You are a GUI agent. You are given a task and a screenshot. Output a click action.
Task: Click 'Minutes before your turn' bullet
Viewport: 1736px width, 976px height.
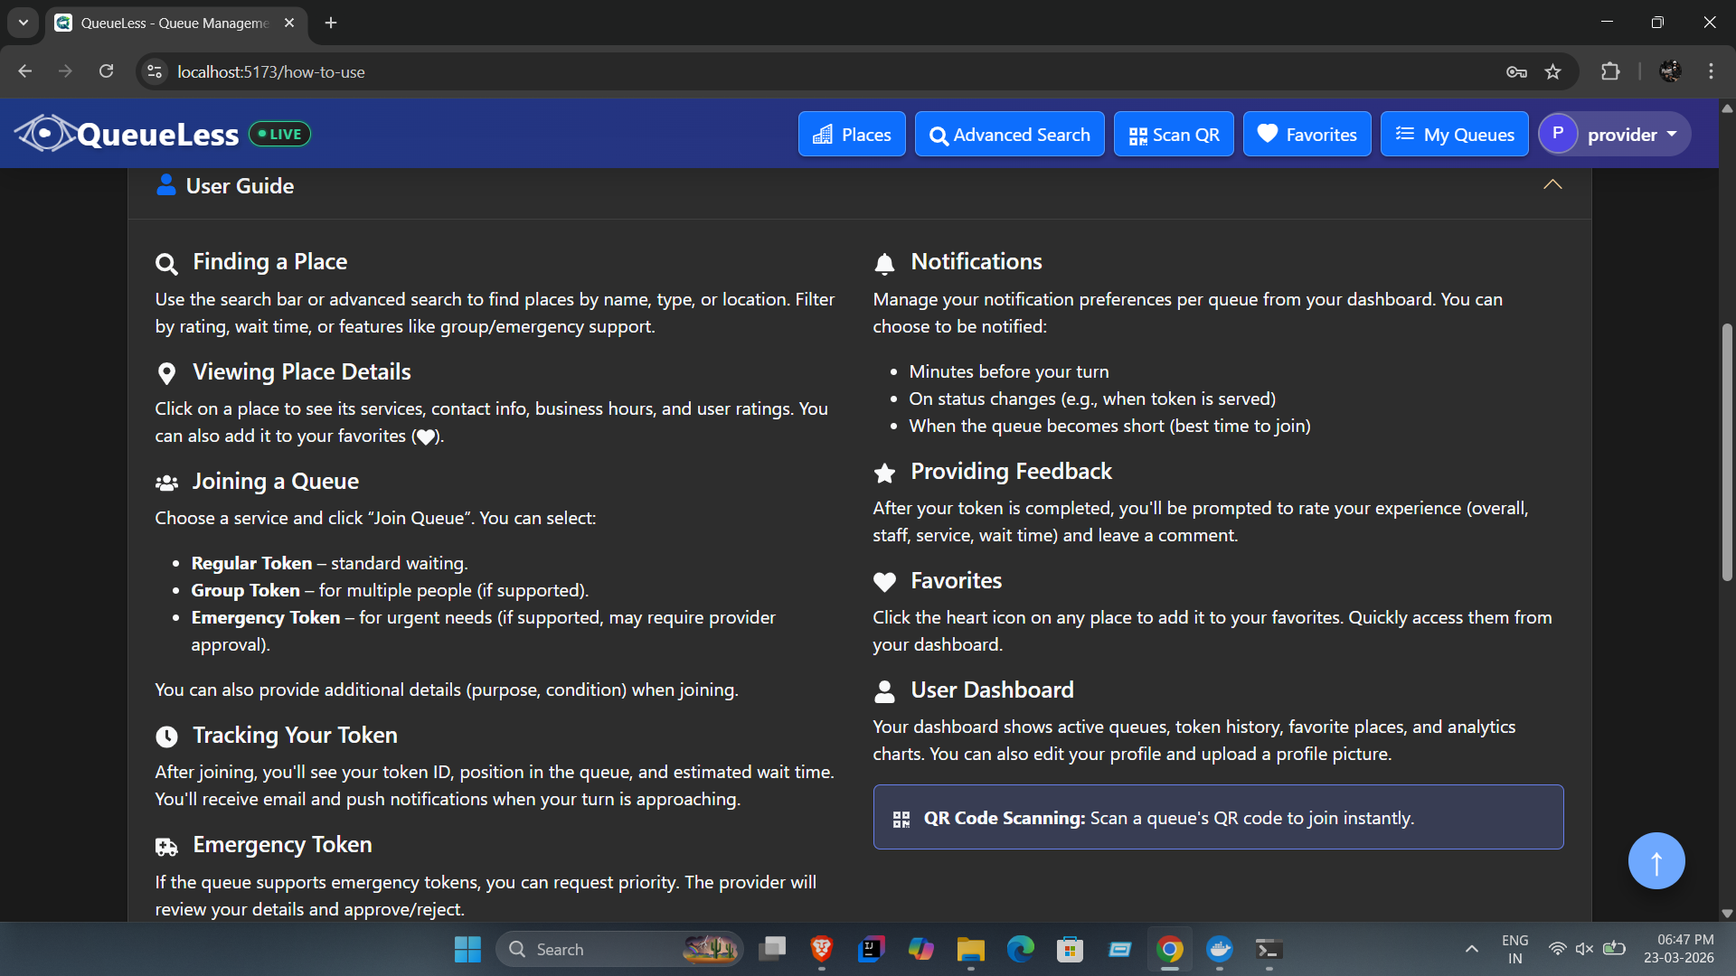click(x=1009, y=372)
